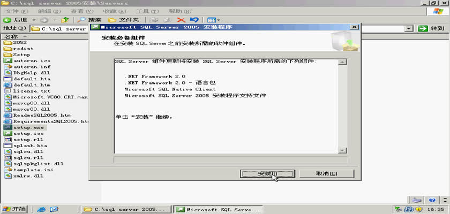Click the template.ini file name
Screen dimensions: 450x214
click(x=33, y=170)
